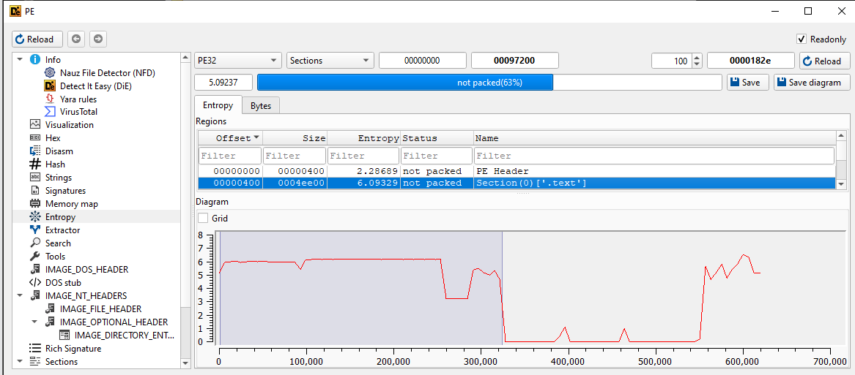Click the Search magnifier icon

(x=35, y=243)
